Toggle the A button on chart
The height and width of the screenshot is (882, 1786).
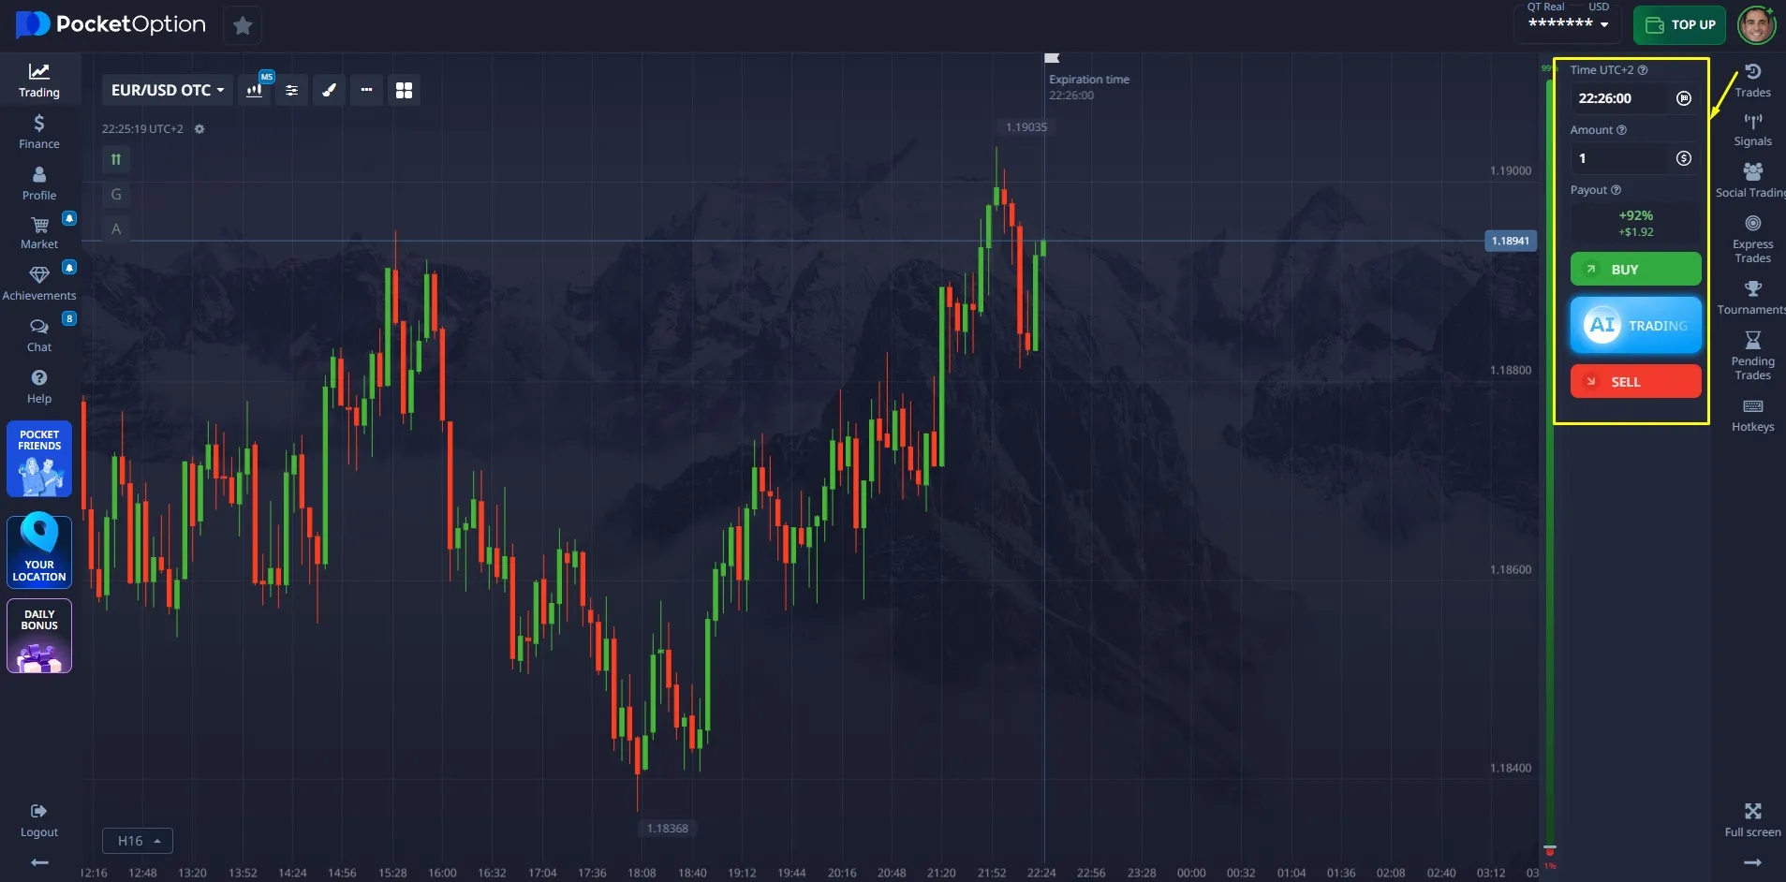pos(116,229)
